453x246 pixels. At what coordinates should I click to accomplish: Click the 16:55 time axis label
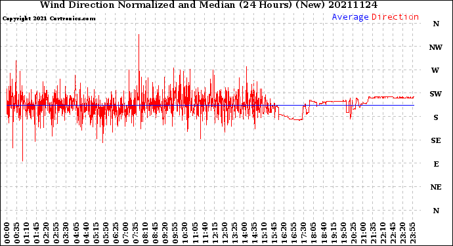coord(294,233)
